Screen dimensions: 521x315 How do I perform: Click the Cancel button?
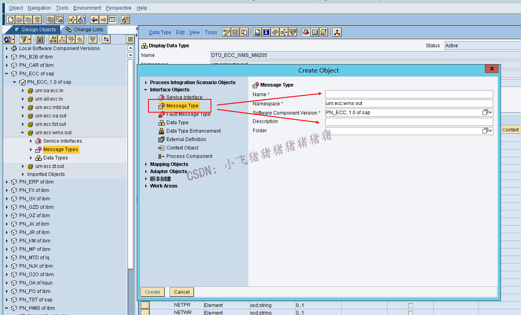click(x=182, y=292)
